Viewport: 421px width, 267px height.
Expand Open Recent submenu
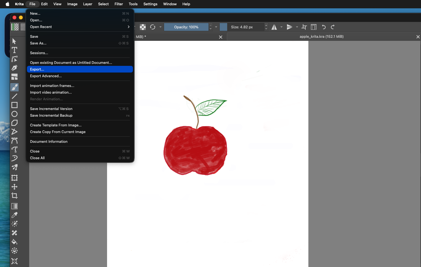[x=80, y=27]
